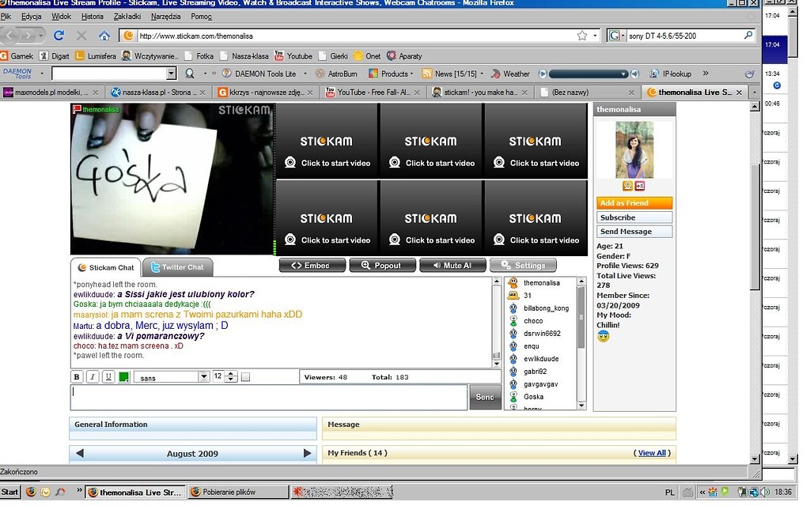Click Add as Friend
The width and height of the screenshot is (810, 506).
tap(634, 203)
